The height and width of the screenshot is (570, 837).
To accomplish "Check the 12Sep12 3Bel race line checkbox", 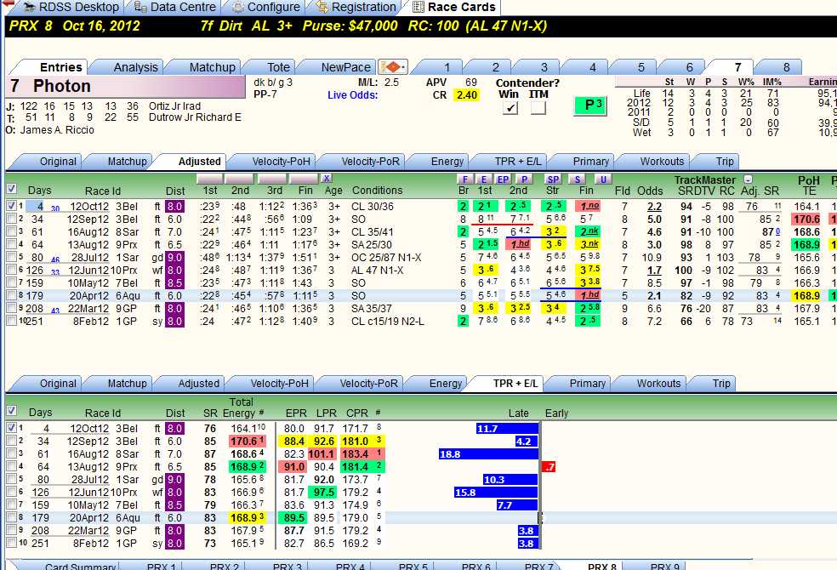I will [x=11, y=219].
